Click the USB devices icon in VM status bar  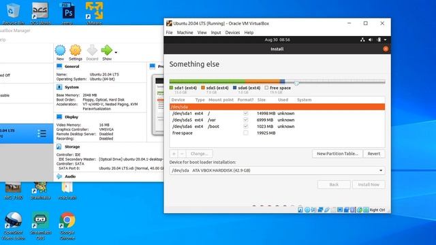(327, 210)
